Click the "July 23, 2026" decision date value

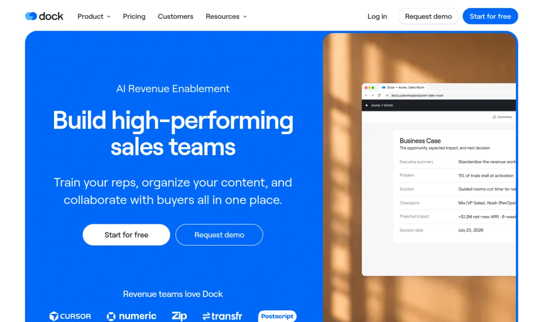tap(471, 230)
